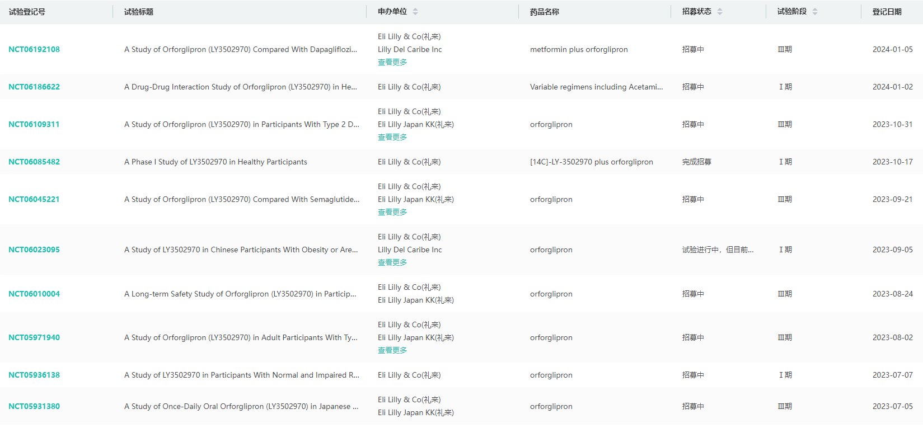Image resolution: width=923 pixels, height=428 pixels.
Task: Open trial NCT06085482 record
Action: coord(34,162)
